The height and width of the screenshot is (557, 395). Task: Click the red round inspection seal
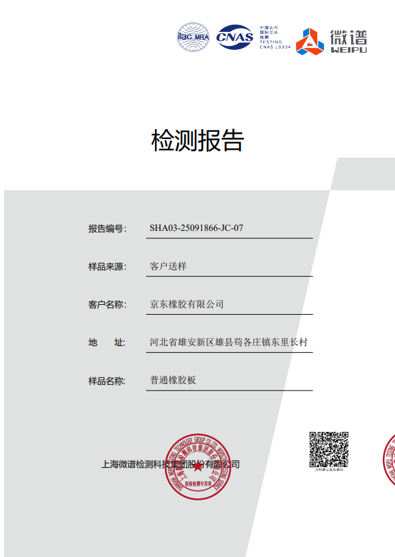197,466
